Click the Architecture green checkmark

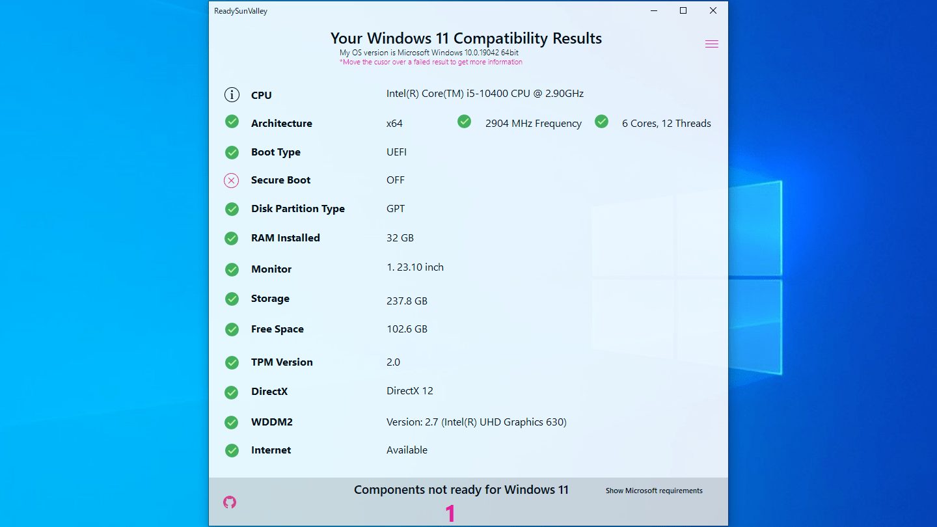coord(232,122)
